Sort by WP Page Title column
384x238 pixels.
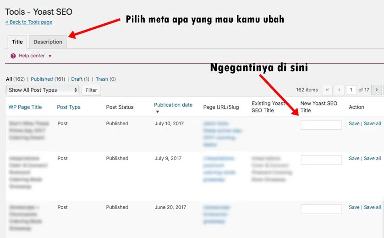[25, 107]
